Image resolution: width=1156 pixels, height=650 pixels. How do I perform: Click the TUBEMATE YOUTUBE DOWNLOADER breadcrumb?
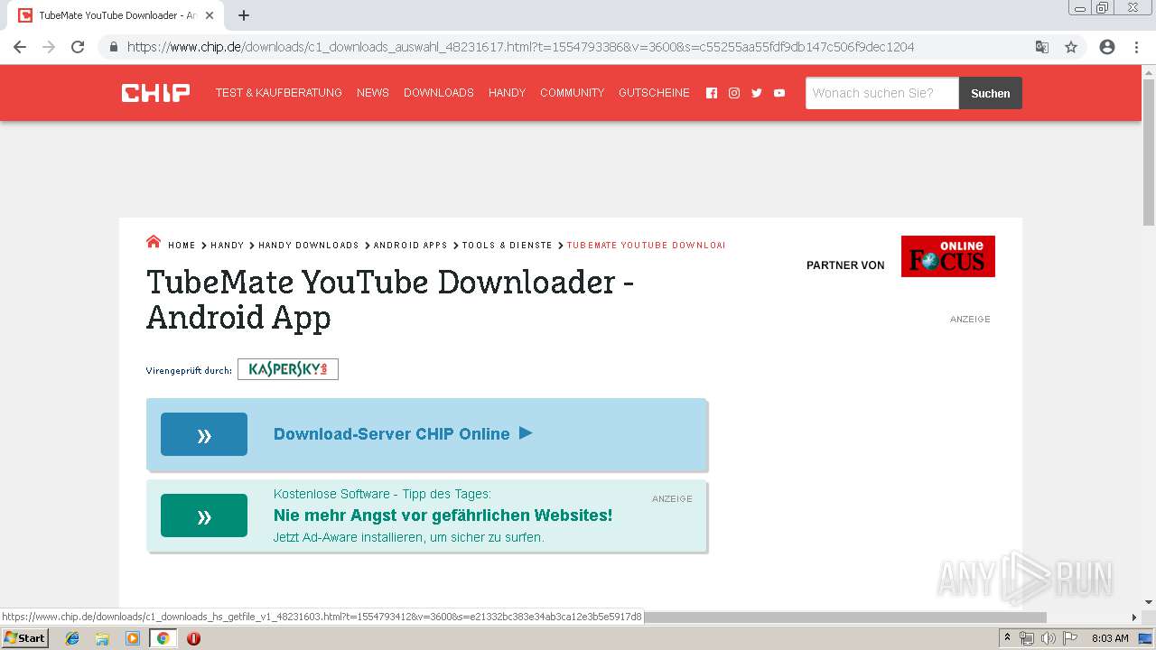click(646, 246)
